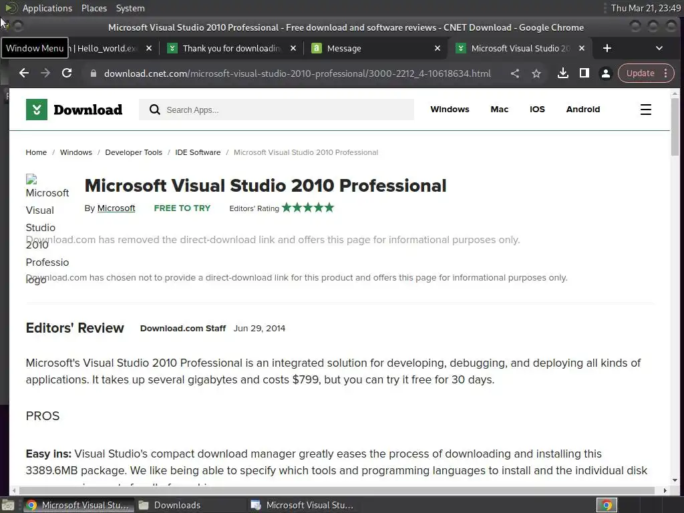
Task: Click the site lock icon in address bar
Action: pyautogui.click(x=93, y=73)
